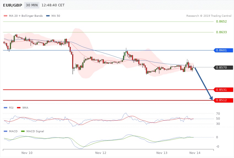Open the EUR/GBP symbol title

[13, 5]
